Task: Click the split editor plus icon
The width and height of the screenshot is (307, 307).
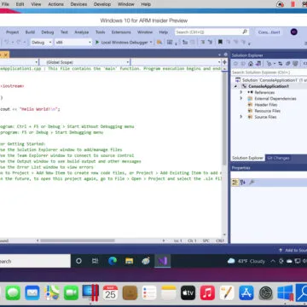Action: click(224, 62)
